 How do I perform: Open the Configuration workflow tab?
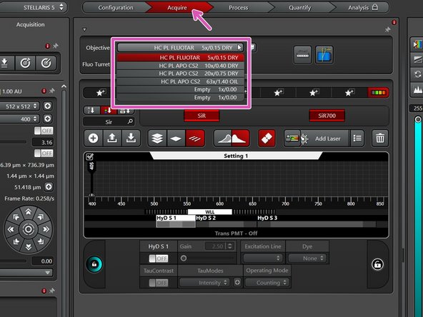pos(116,8)
